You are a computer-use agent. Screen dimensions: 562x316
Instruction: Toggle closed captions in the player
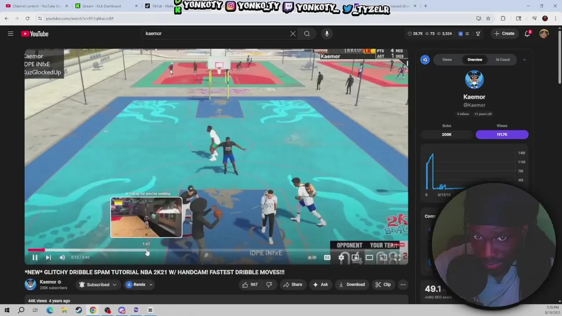pyautogui.click(x=327, y=258)
